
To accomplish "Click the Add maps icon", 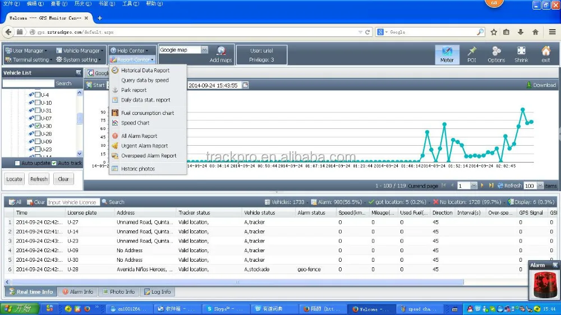I will [220, 54].
